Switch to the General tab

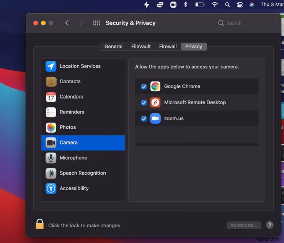click(113, 47)
